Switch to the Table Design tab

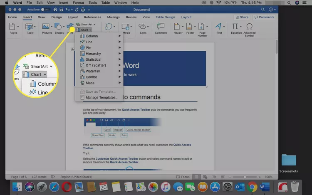[165, 17]
